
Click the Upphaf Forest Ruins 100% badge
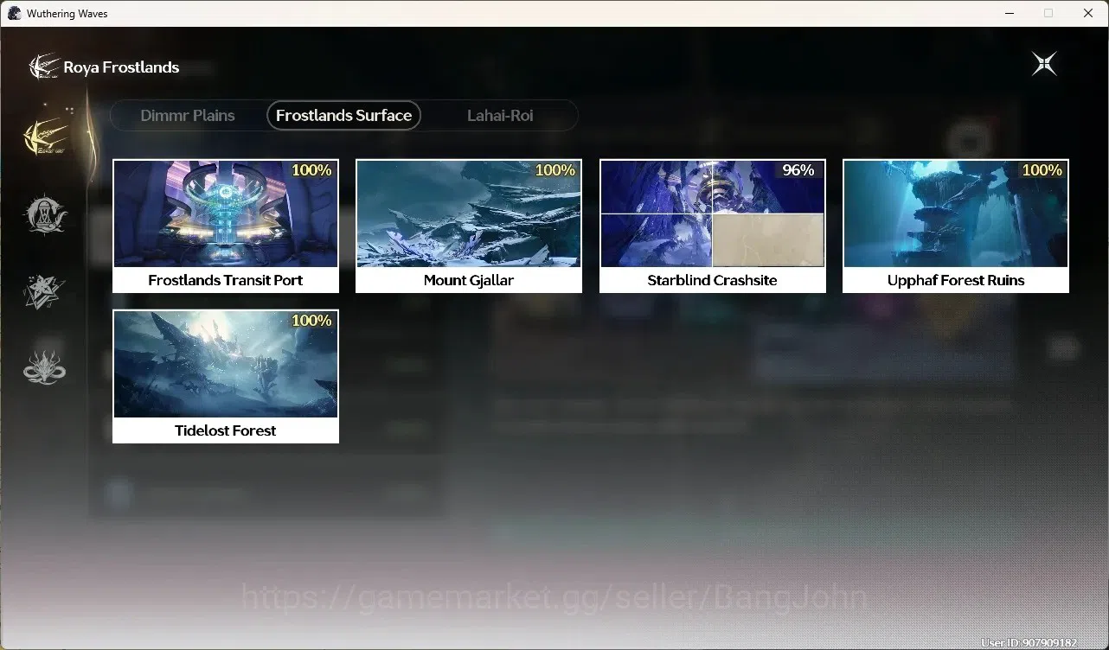pos(1042,170)
